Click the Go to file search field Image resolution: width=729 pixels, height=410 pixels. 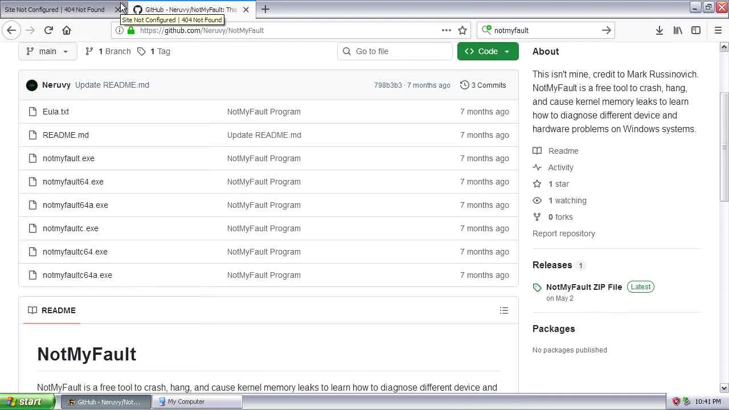click(x=395, y=51)
